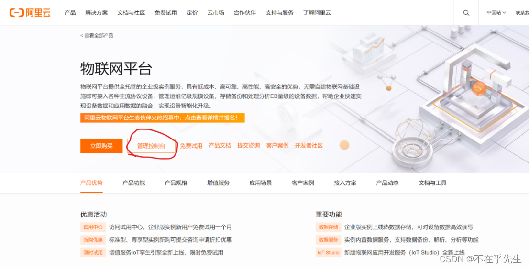
Task: Open the 了解阿里云 menu item
Action: point(317,13)
